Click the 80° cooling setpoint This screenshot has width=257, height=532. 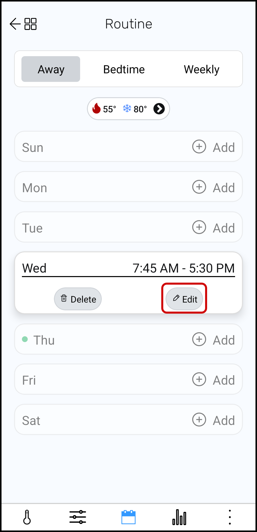135,109
